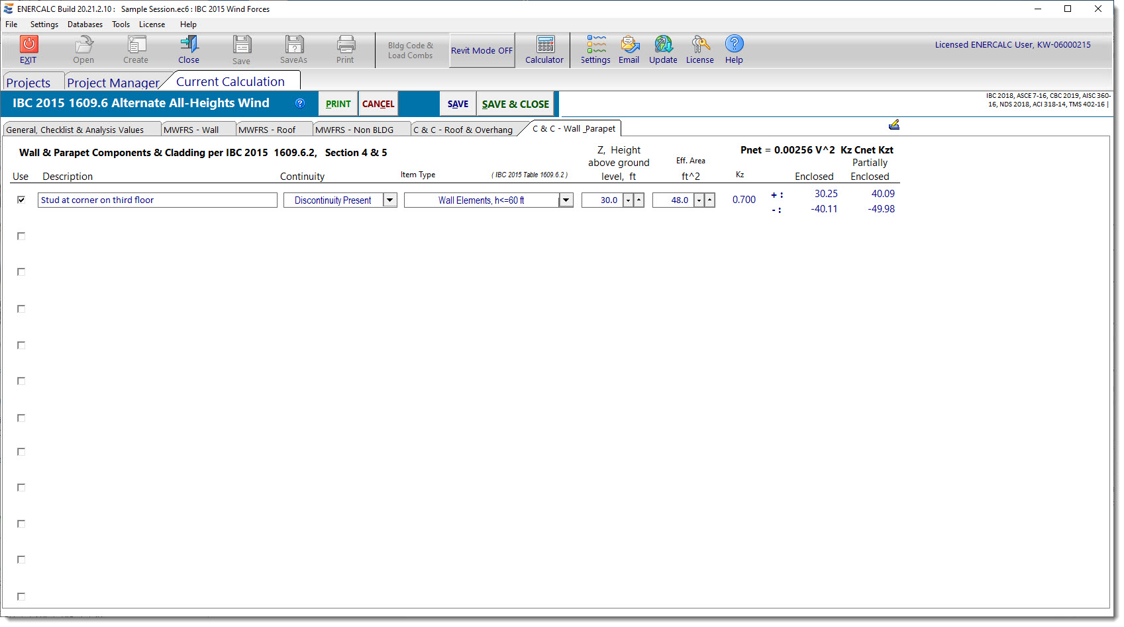Check the third row Use checkbox
Viewport: 1124px width, 627px height.
pyautogui.click(x=21, y=272)
